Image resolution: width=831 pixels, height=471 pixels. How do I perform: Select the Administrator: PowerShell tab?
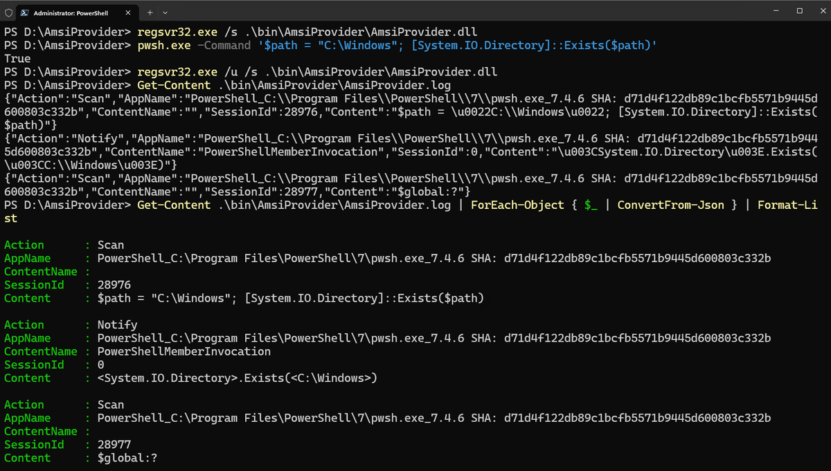click(x=76, y=12)
